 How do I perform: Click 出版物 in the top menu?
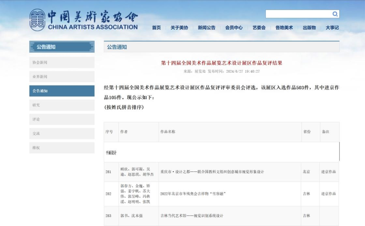309,28
